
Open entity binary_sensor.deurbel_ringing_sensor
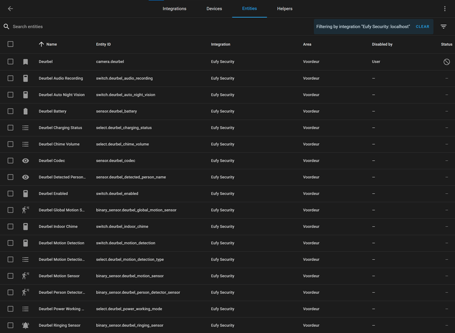point(130,326)
